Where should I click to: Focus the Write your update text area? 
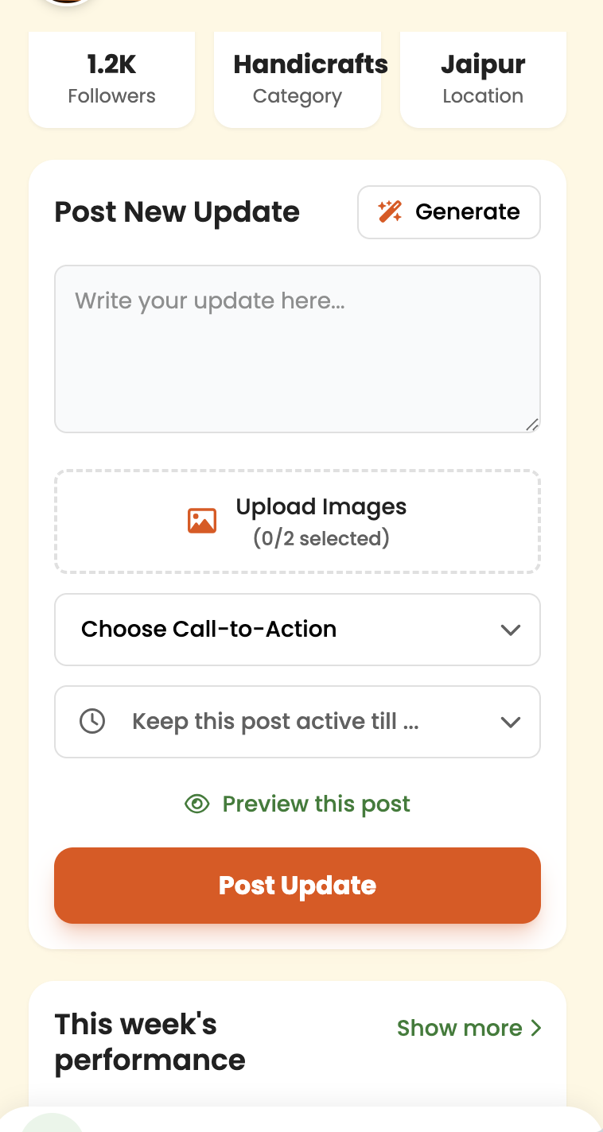coord(298,349)
